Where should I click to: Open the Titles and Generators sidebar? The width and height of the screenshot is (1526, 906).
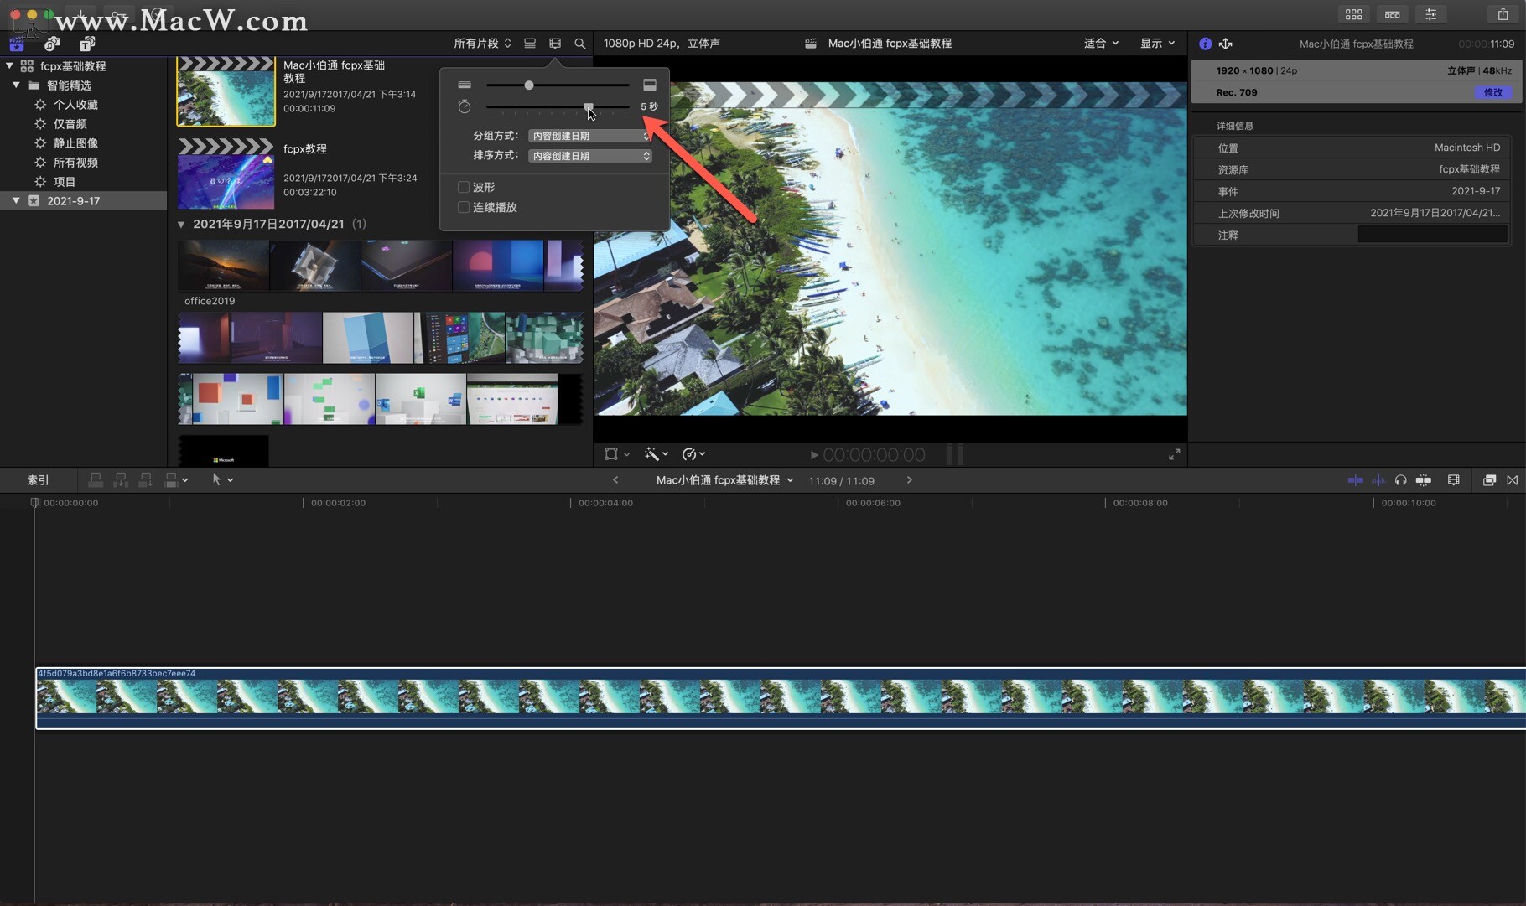pos(87,44)
